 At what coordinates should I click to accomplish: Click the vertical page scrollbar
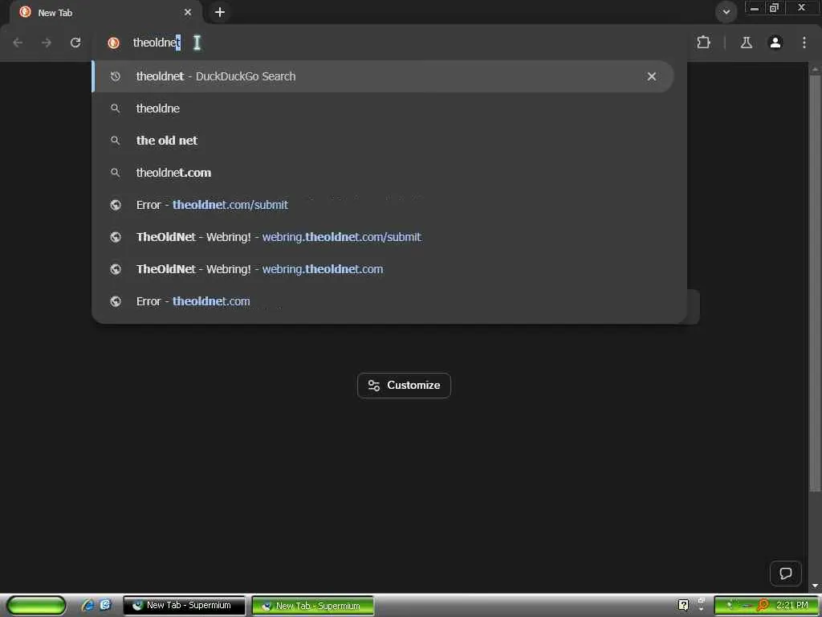pos(816,284)
